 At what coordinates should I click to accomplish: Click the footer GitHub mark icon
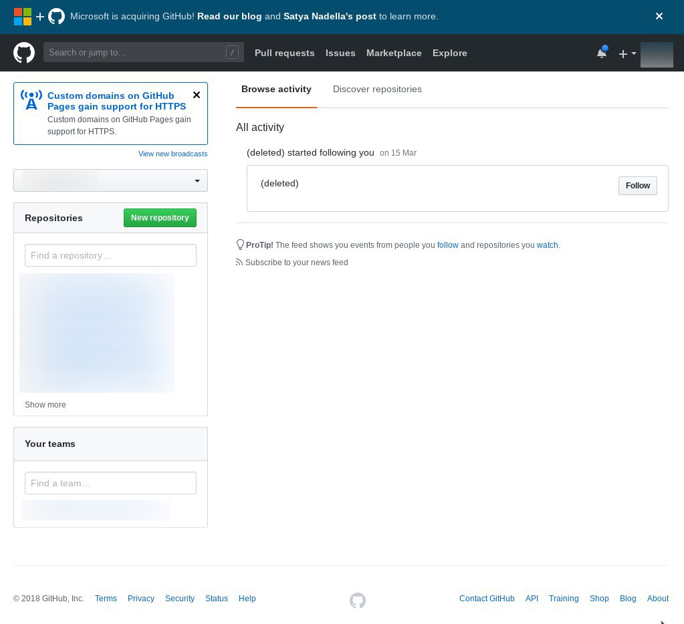358,601
